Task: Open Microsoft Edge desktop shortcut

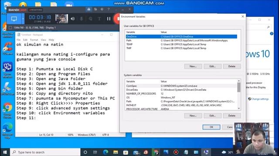Action: tap(7, 130)
